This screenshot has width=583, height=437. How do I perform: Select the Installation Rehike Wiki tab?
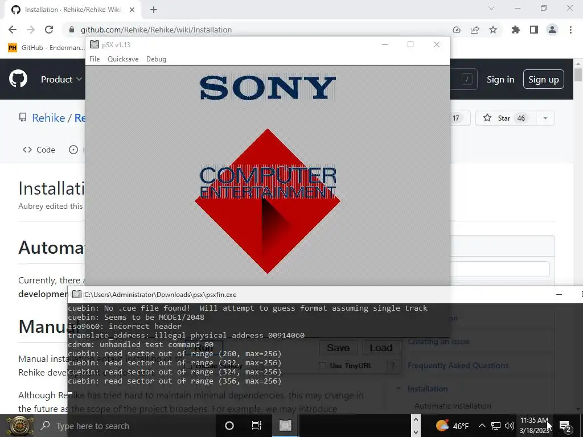(72, 10)
